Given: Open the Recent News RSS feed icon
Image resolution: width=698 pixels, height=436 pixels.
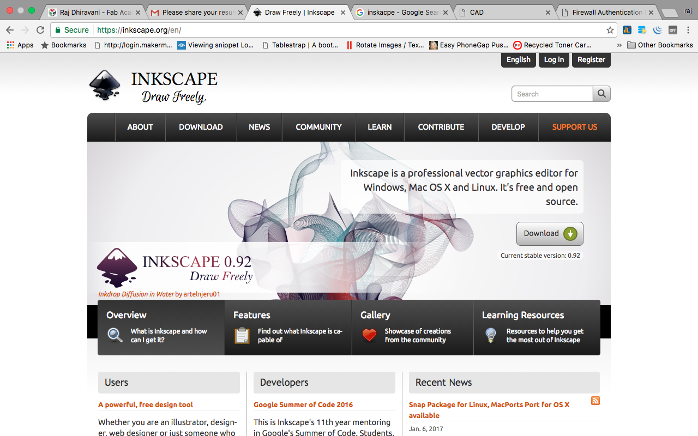Looking at the screenshot, I should [x=595, y=401].
